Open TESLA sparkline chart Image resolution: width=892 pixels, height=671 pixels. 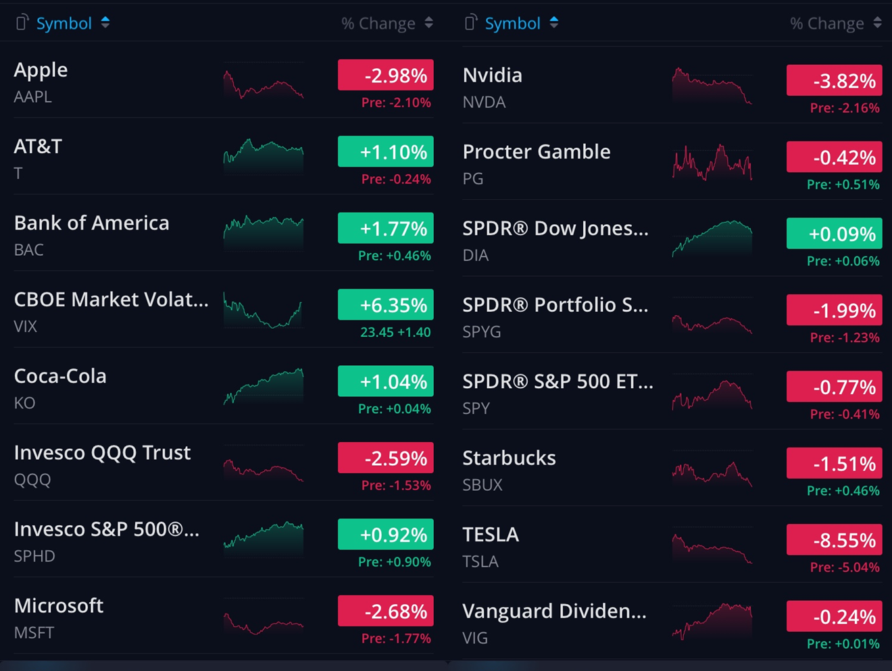pyautogui.click(x=712, y=547)
